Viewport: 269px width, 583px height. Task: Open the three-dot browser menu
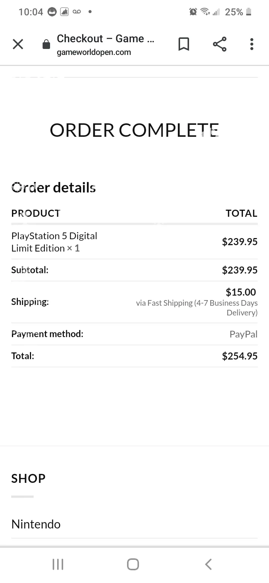tap(252, 44)
